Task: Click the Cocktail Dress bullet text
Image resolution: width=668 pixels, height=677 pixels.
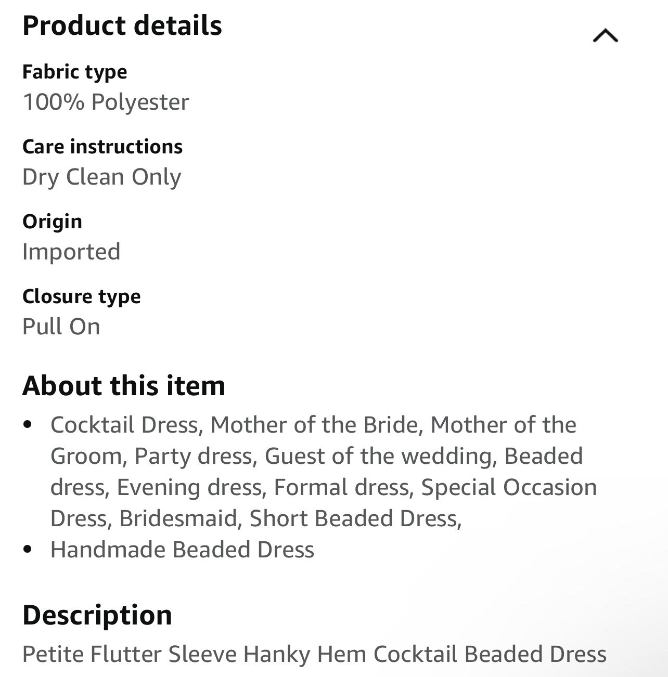Action: tap(324, 472)
